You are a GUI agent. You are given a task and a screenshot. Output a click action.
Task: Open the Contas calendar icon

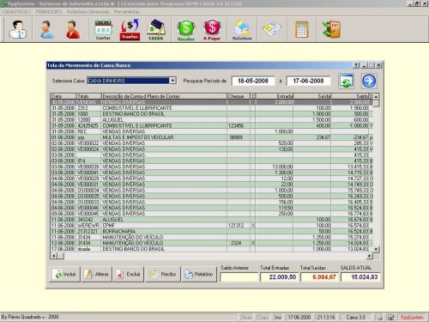pyautogui.click(x=103, y=29)
